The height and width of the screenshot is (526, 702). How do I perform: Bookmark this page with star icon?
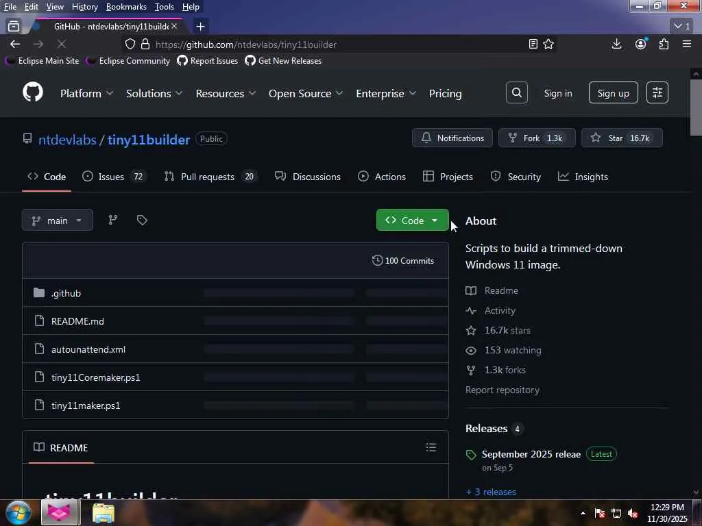click(548, 44)
